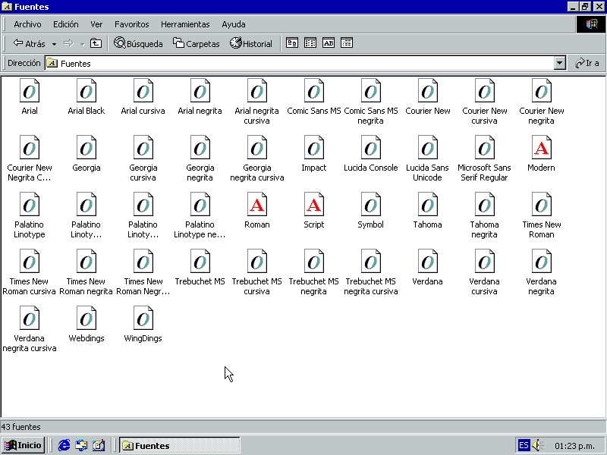Select the Times New Roman font icon

pyautogui.click(x=542, y=204)
